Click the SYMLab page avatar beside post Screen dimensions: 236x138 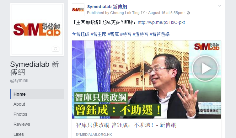coord(78,10)
